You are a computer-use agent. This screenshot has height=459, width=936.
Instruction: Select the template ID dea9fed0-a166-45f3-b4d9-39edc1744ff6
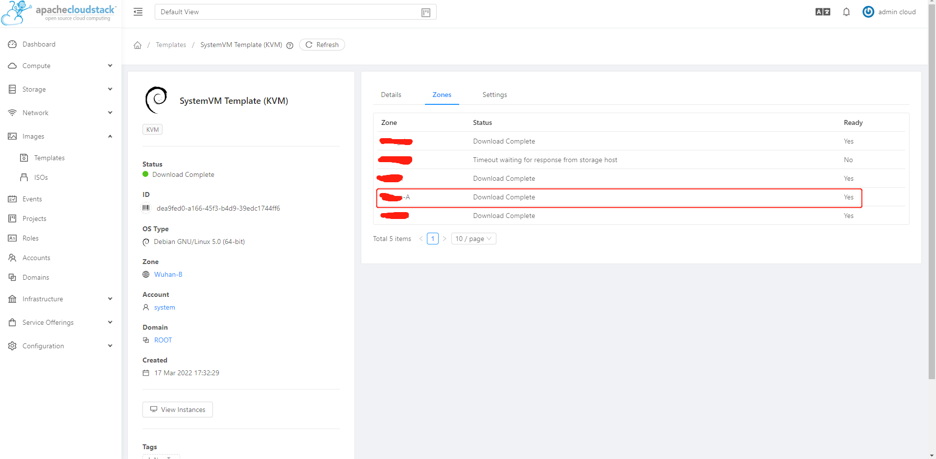[x=218, y=208]
